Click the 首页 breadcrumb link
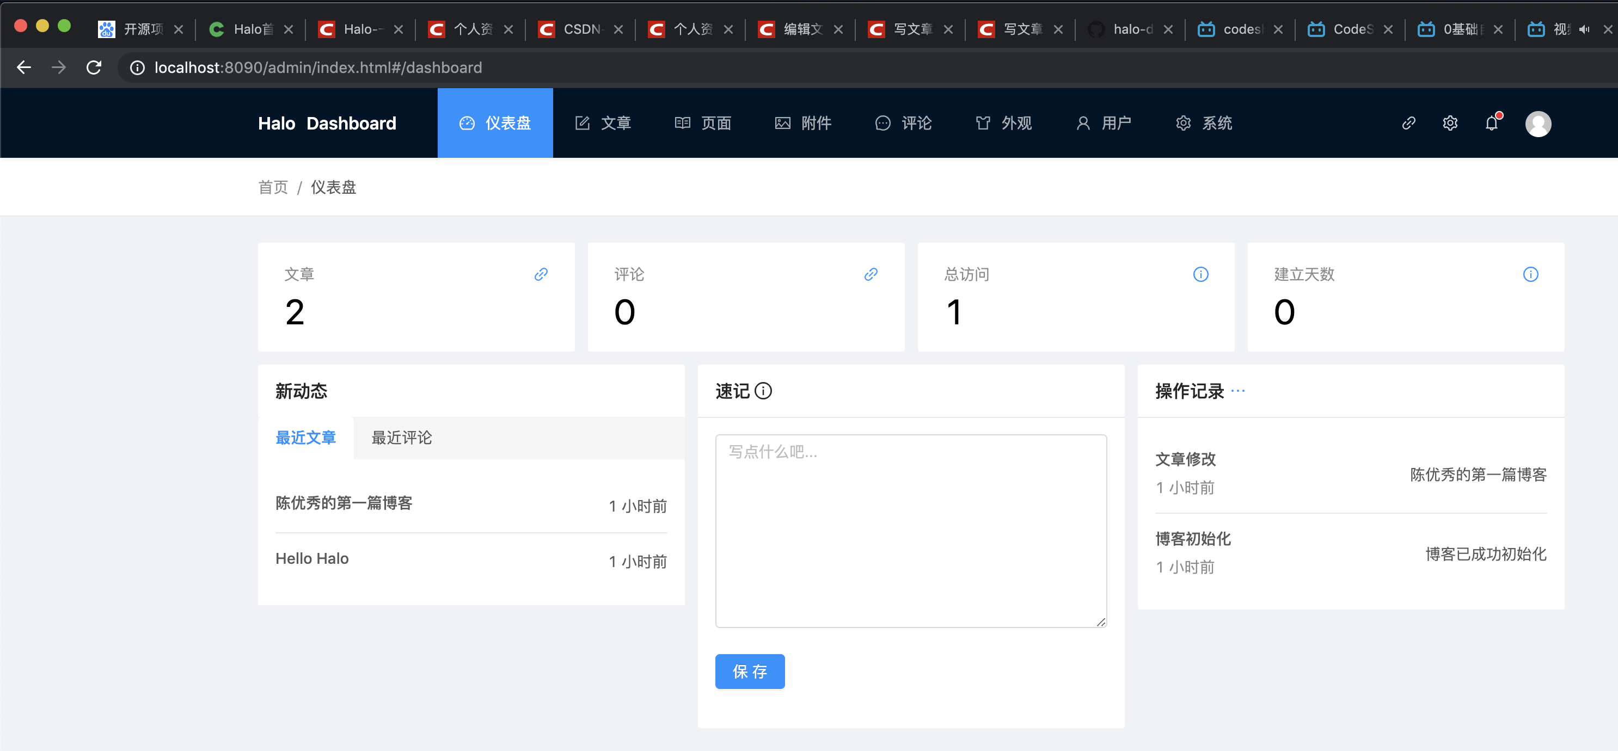This screenshot has width=1618, height=751. [273, 187]
